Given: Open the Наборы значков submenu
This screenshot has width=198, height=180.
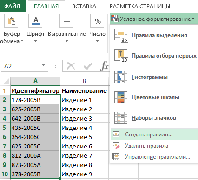Looking at the screenshot, I should (154, 118).
